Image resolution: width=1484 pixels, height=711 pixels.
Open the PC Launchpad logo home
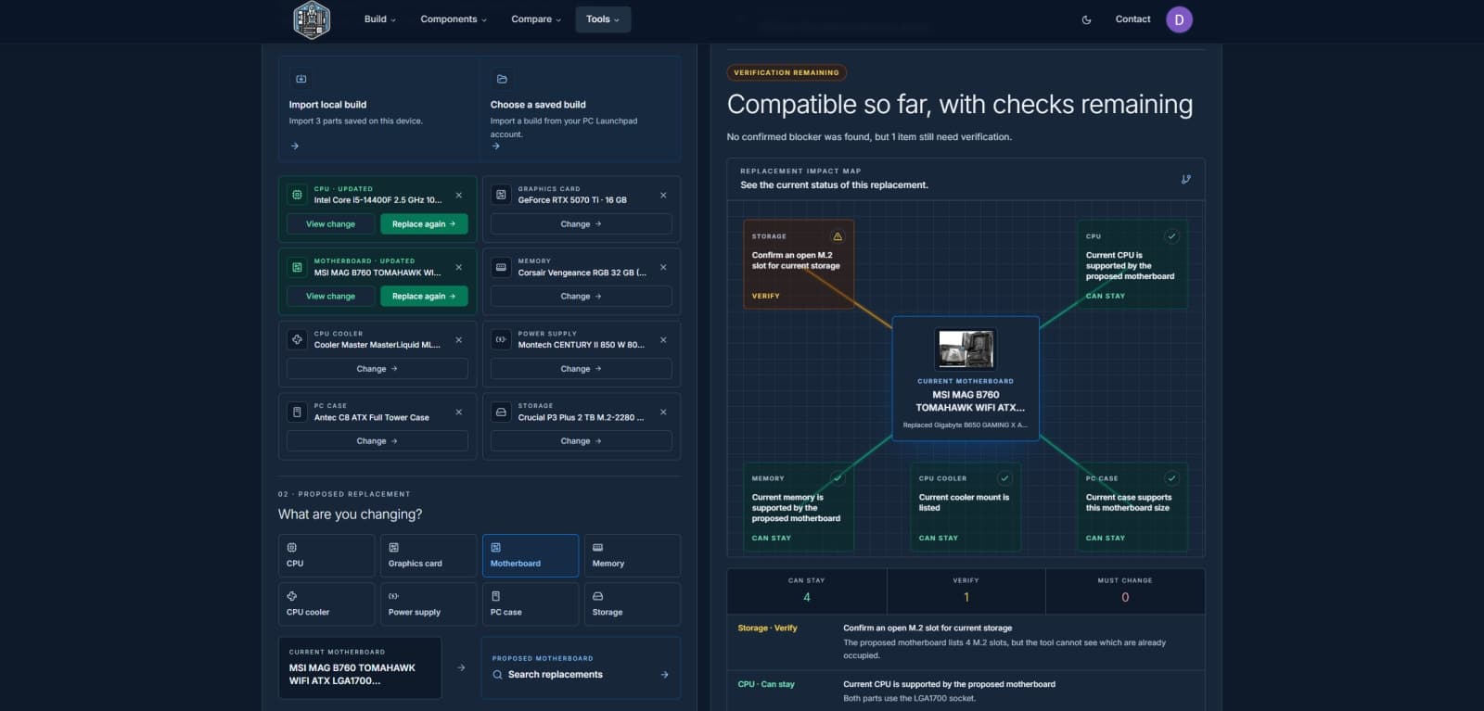[312, 19]
